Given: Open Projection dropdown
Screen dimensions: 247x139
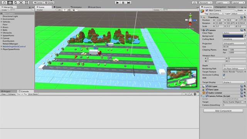Looking at the screenshot, I should [234, 44].
